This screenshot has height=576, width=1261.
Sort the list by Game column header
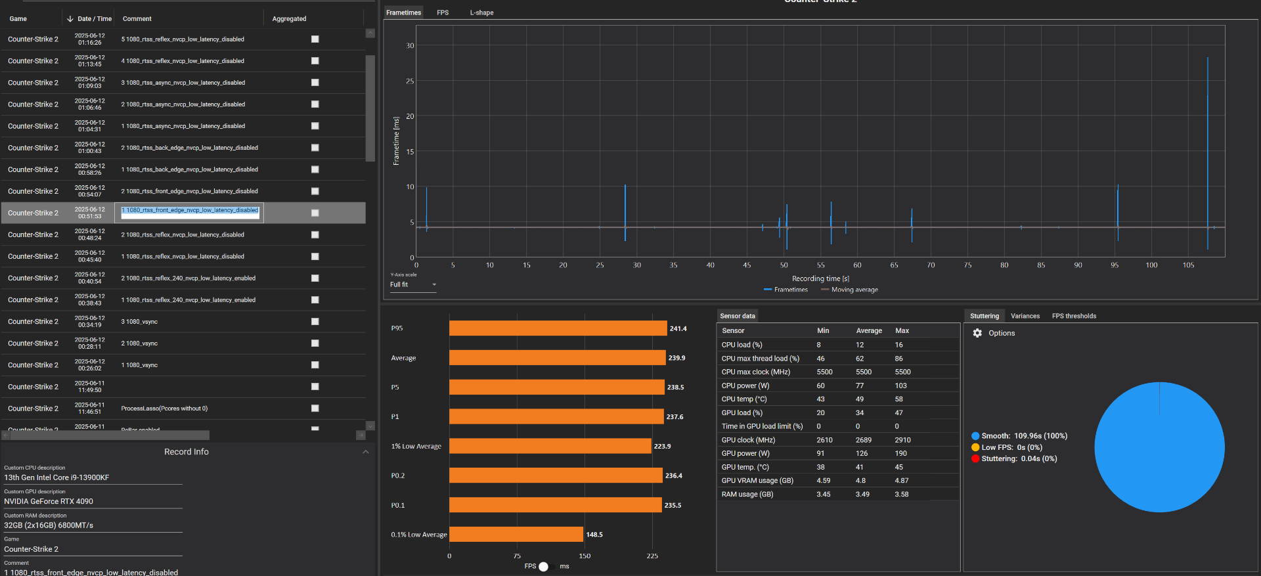click(18, 19)
